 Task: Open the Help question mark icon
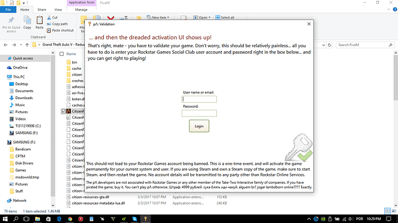pyautogui.click(x=395, y=9)
